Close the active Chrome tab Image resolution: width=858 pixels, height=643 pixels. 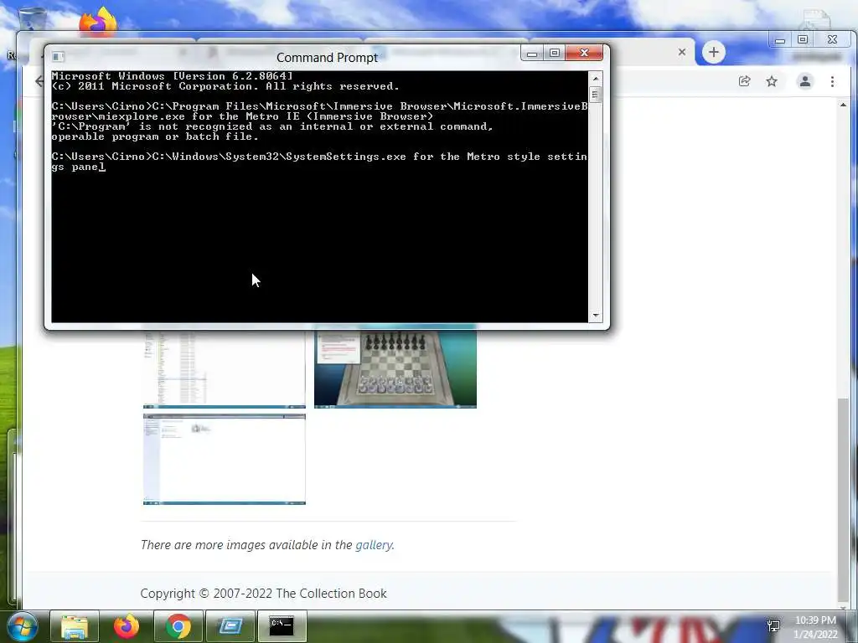(682, 52)
